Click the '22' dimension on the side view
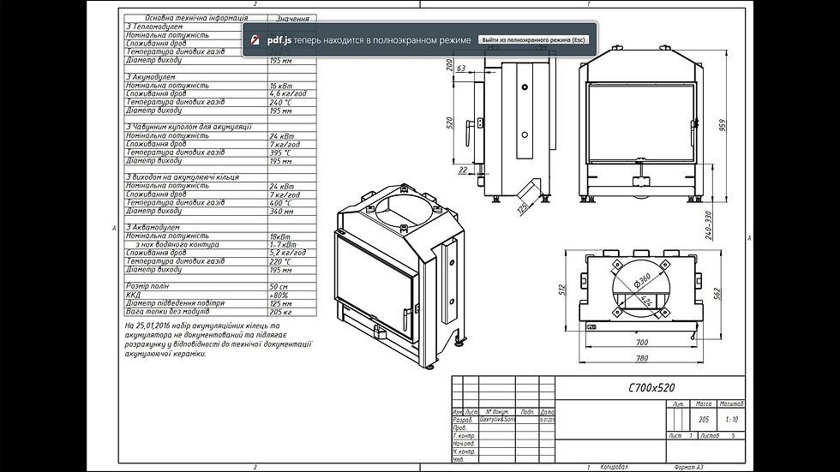The width and height of the screenshot is (840, 472). coord(464,170)
